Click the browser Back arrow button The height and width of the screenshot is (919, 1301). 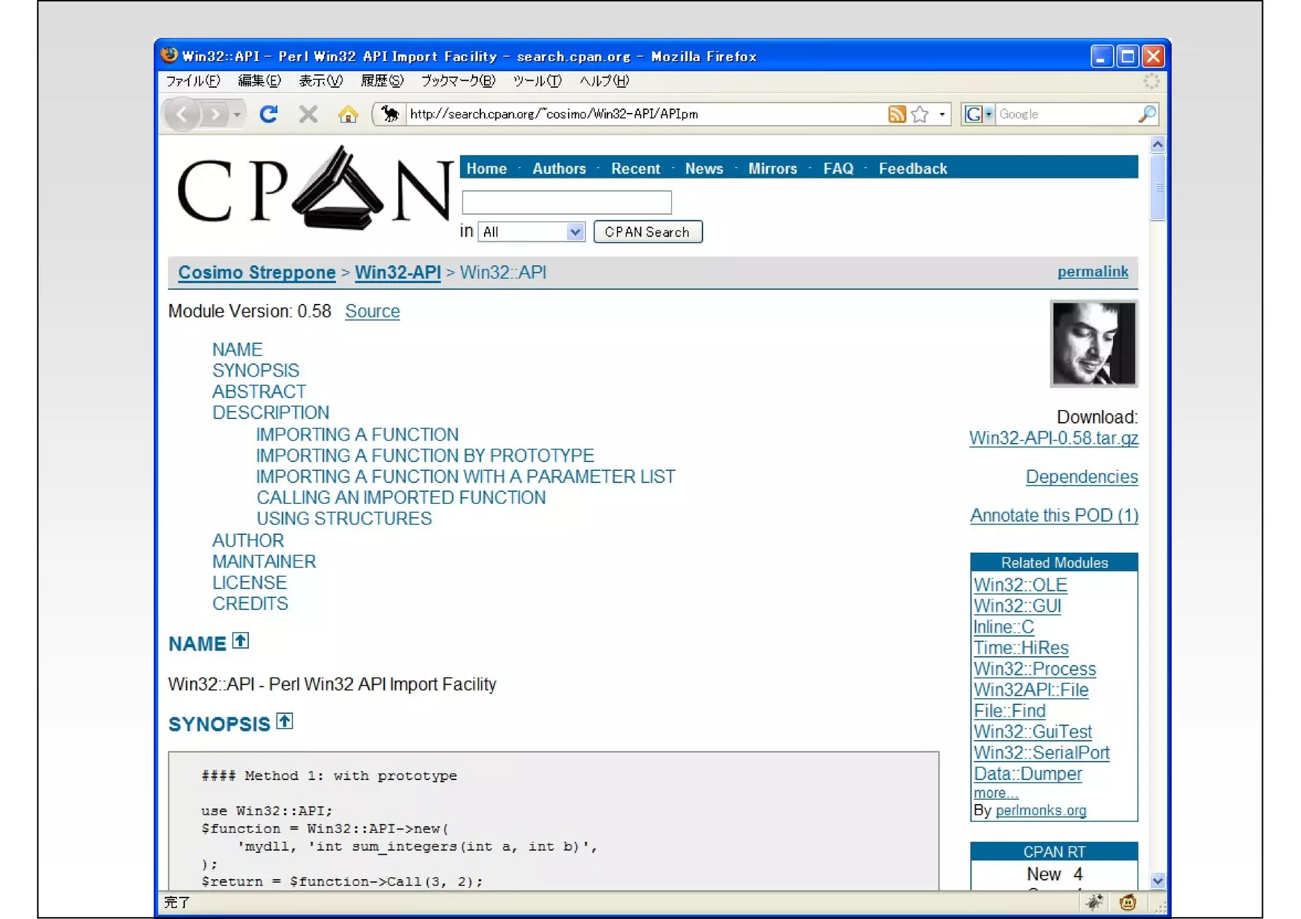182,114
